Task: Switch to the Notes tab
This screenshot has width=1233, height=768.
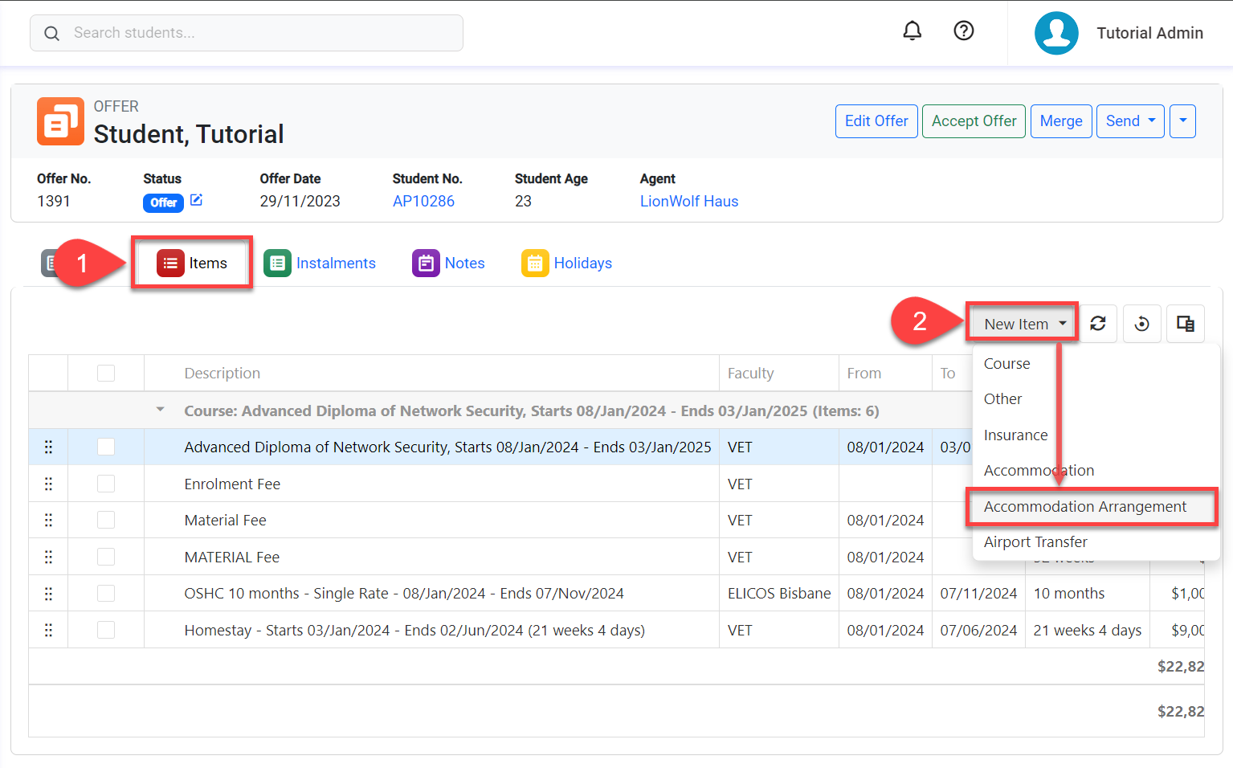Action: pyautogui.click(x=448, y=263)
